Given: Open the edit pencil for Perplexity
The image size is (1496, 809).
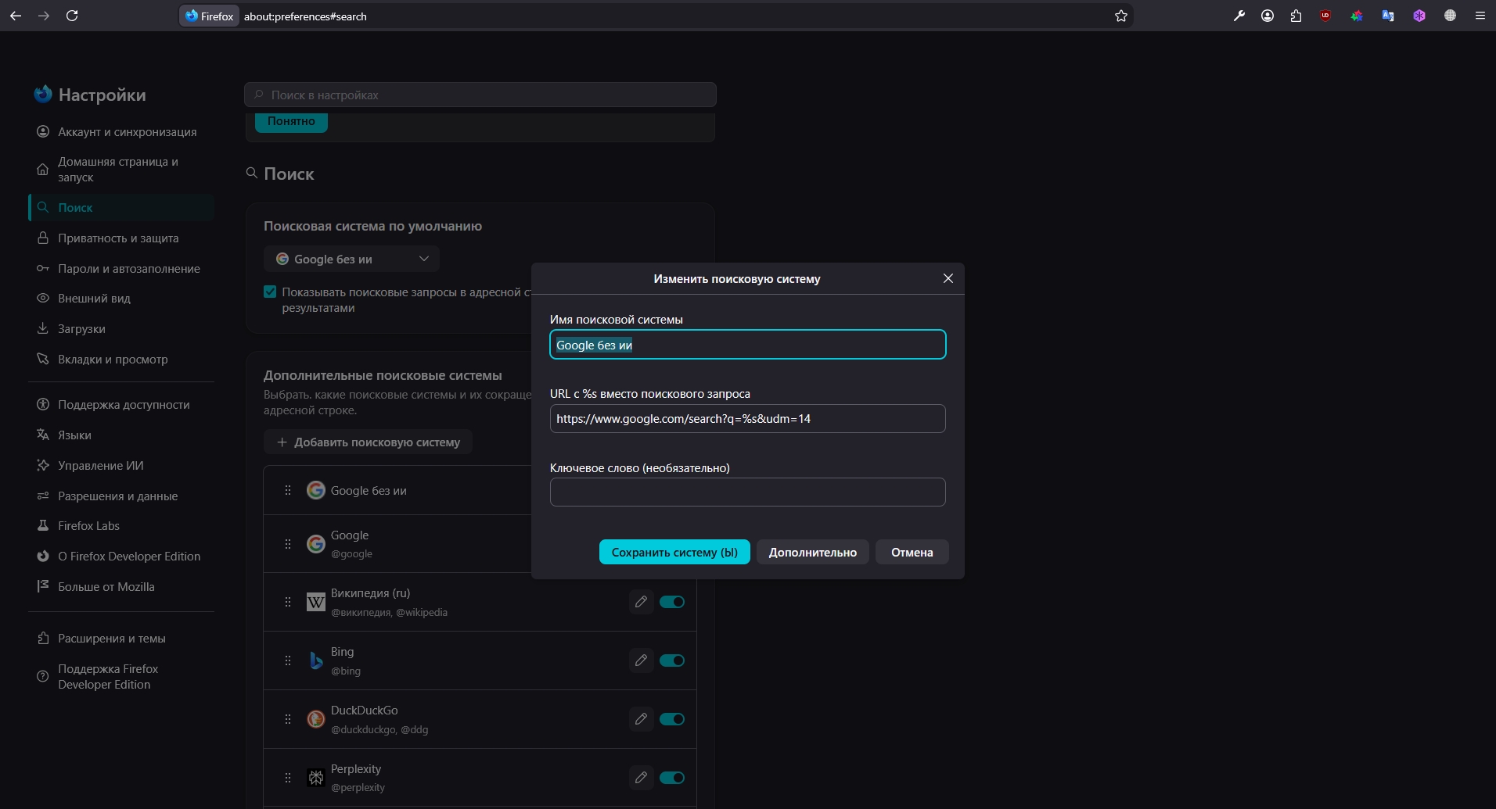Looking at the screenshot, I should 641,778.
